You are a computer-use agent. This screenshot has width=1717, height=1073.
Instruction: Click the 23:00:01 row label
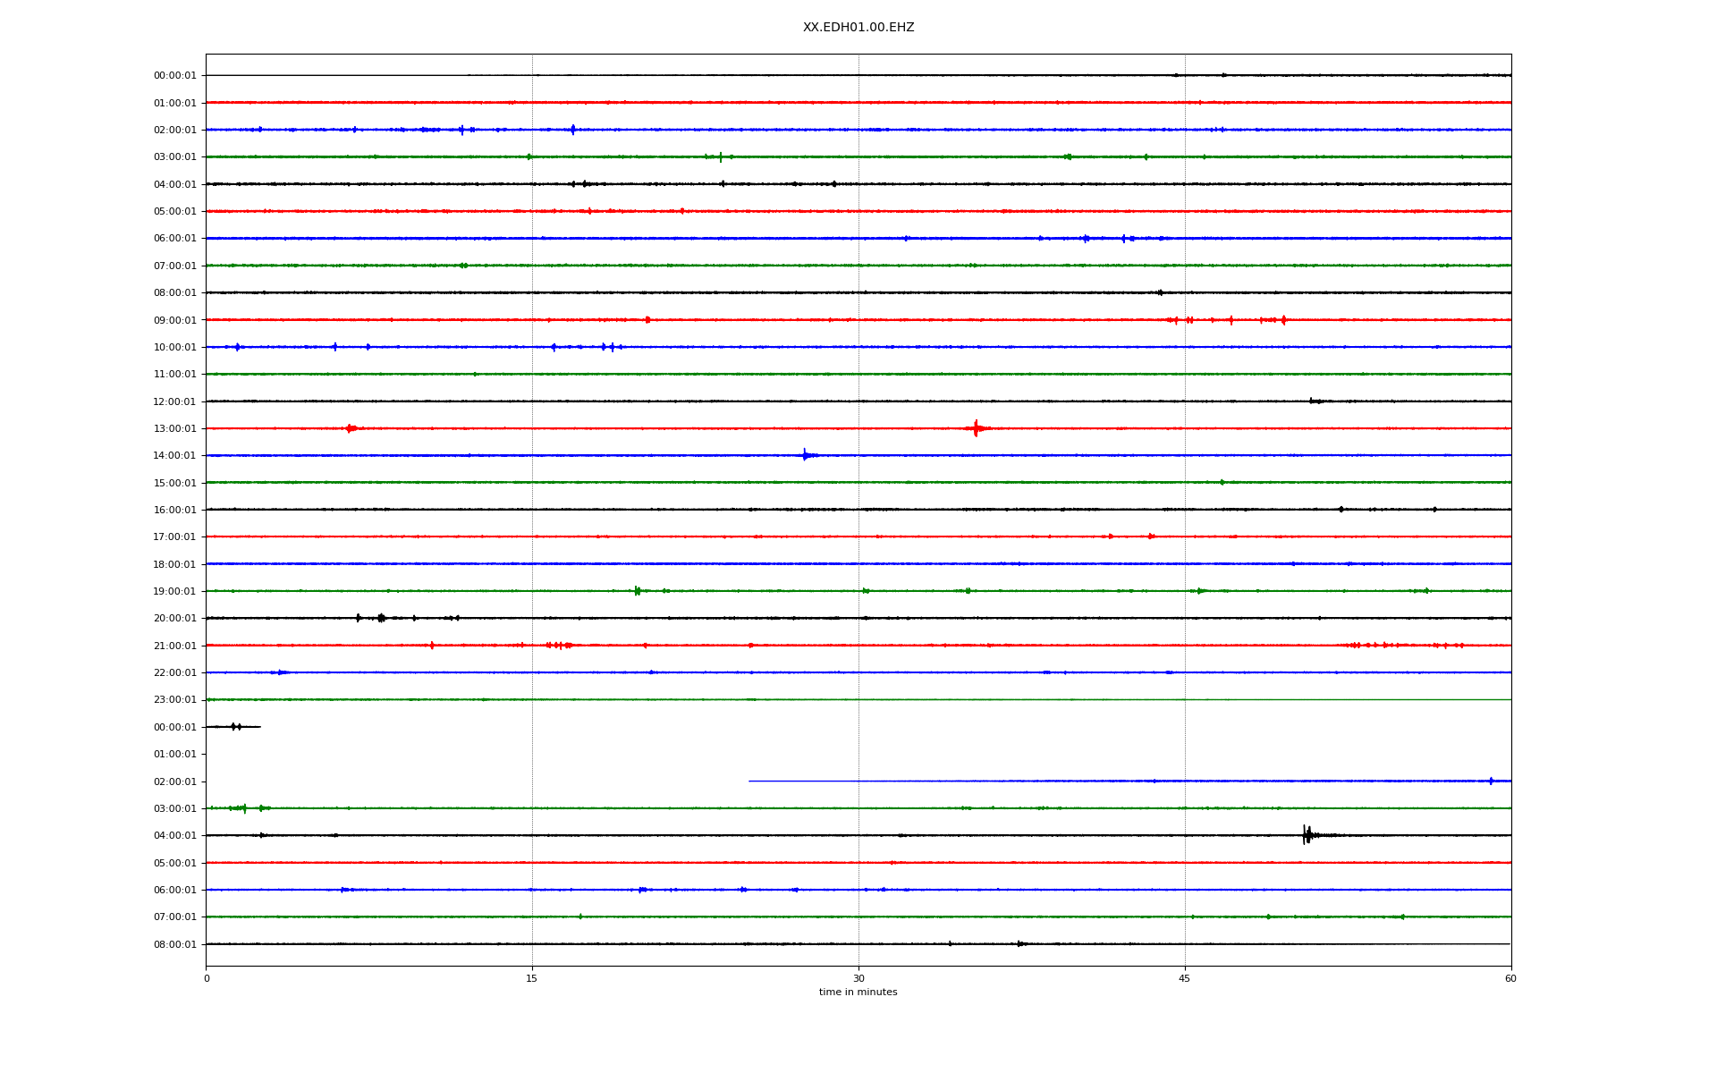[174, 700]
